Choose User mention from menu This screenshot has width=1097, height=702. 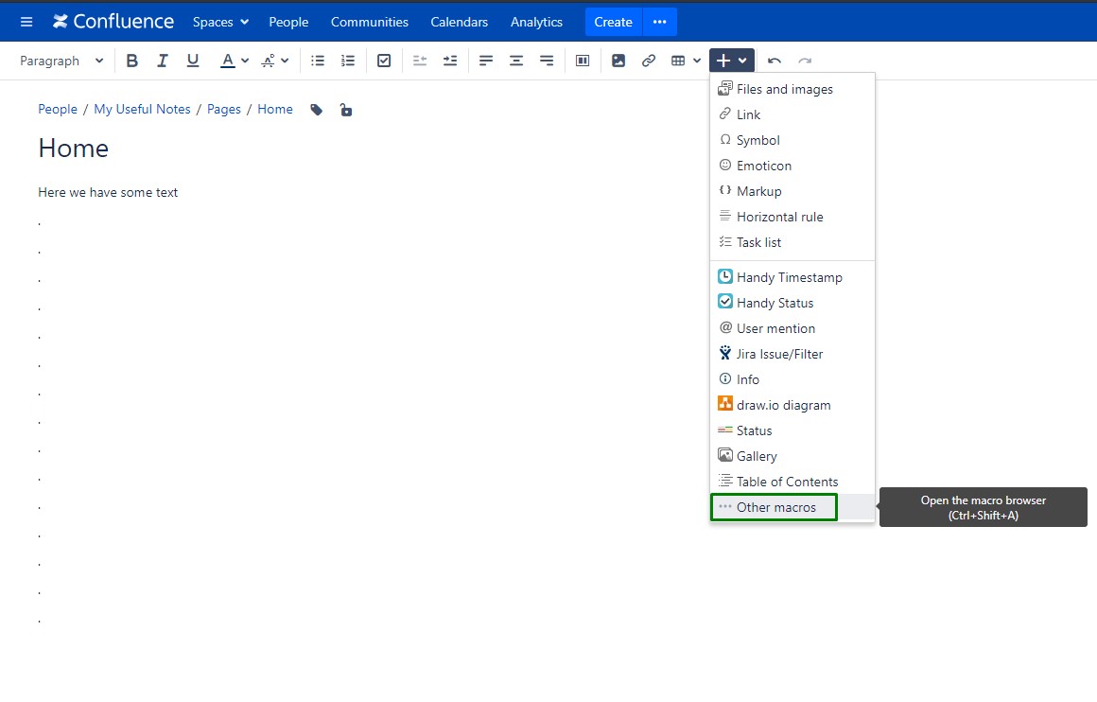click(792, 328)
